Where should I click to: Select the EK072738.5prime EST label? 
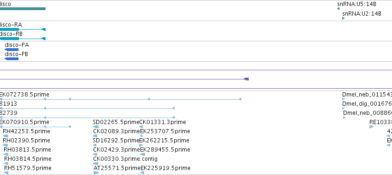click(24, 95)
